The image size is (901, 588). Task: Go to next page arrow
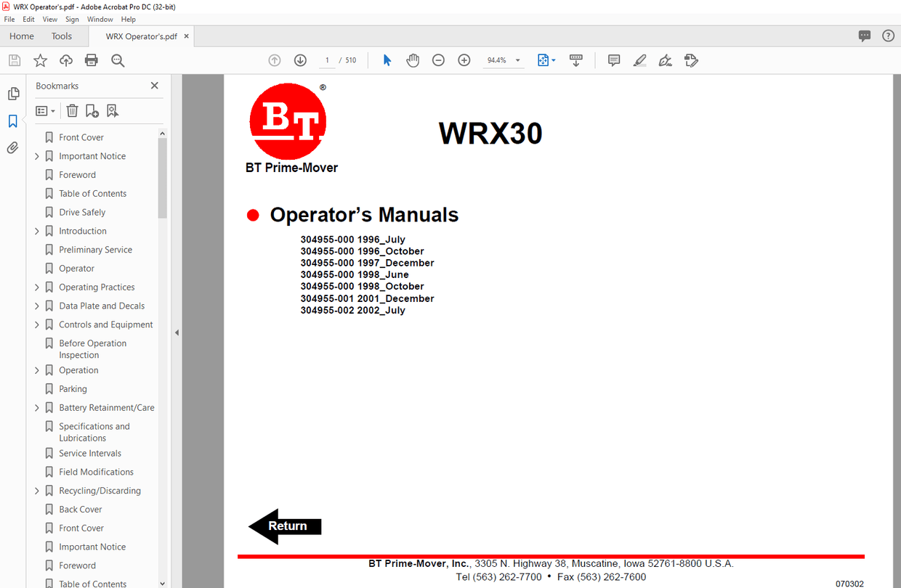coord(300,61)
